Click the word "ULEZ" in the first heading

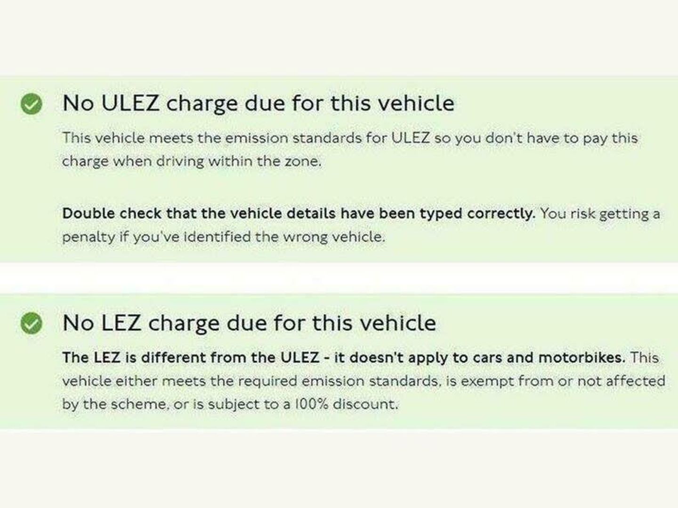[x=130, y=103]
